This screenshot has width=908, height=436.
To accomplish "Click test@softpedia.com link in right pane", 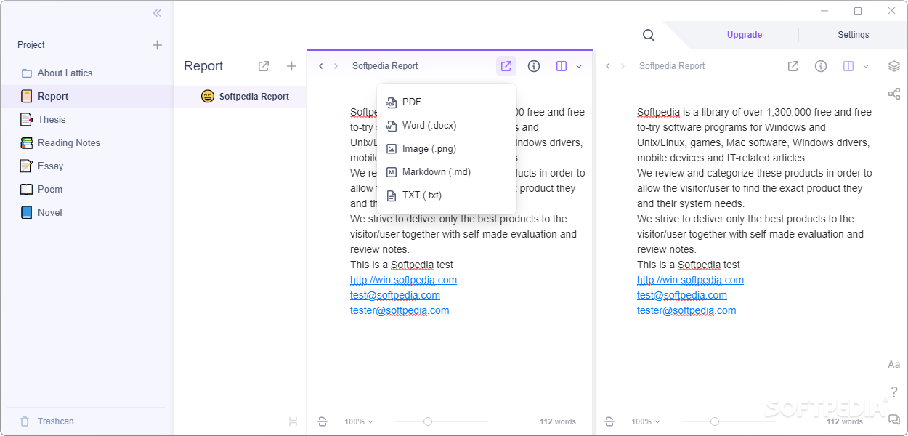I will pos(682,295).
